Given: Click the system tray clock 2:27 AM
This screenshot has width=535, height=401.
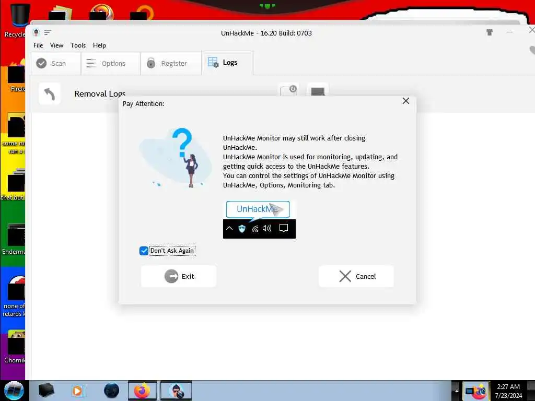Looking at the screenshot, I should [508, 391].
